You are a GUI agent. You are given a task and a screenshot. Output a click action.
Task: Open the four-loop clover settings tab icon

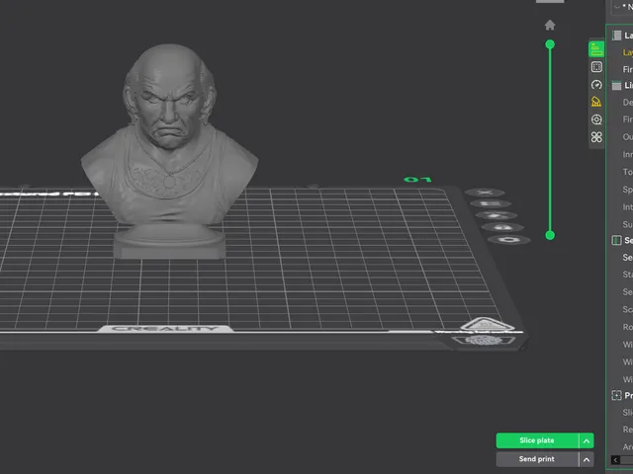click(596, 137)
